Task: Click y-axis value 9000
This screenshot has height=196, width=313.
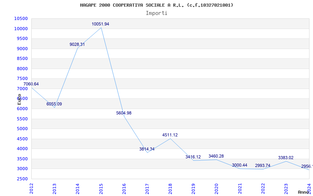Action: point(22,49)
